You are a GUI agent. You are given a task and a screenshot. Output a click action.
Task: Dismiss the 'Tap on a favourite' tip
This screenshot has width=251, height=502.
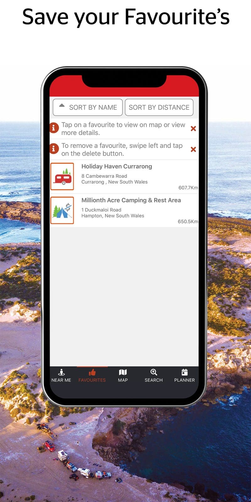click(193, 129)
